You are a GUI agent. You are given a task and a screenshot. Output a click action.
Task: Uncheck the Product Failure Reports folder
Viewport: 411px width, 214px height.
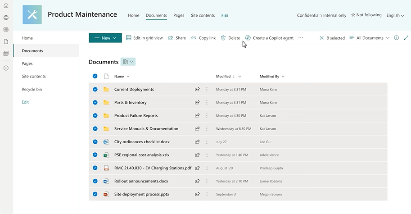[x=95, y=115]
